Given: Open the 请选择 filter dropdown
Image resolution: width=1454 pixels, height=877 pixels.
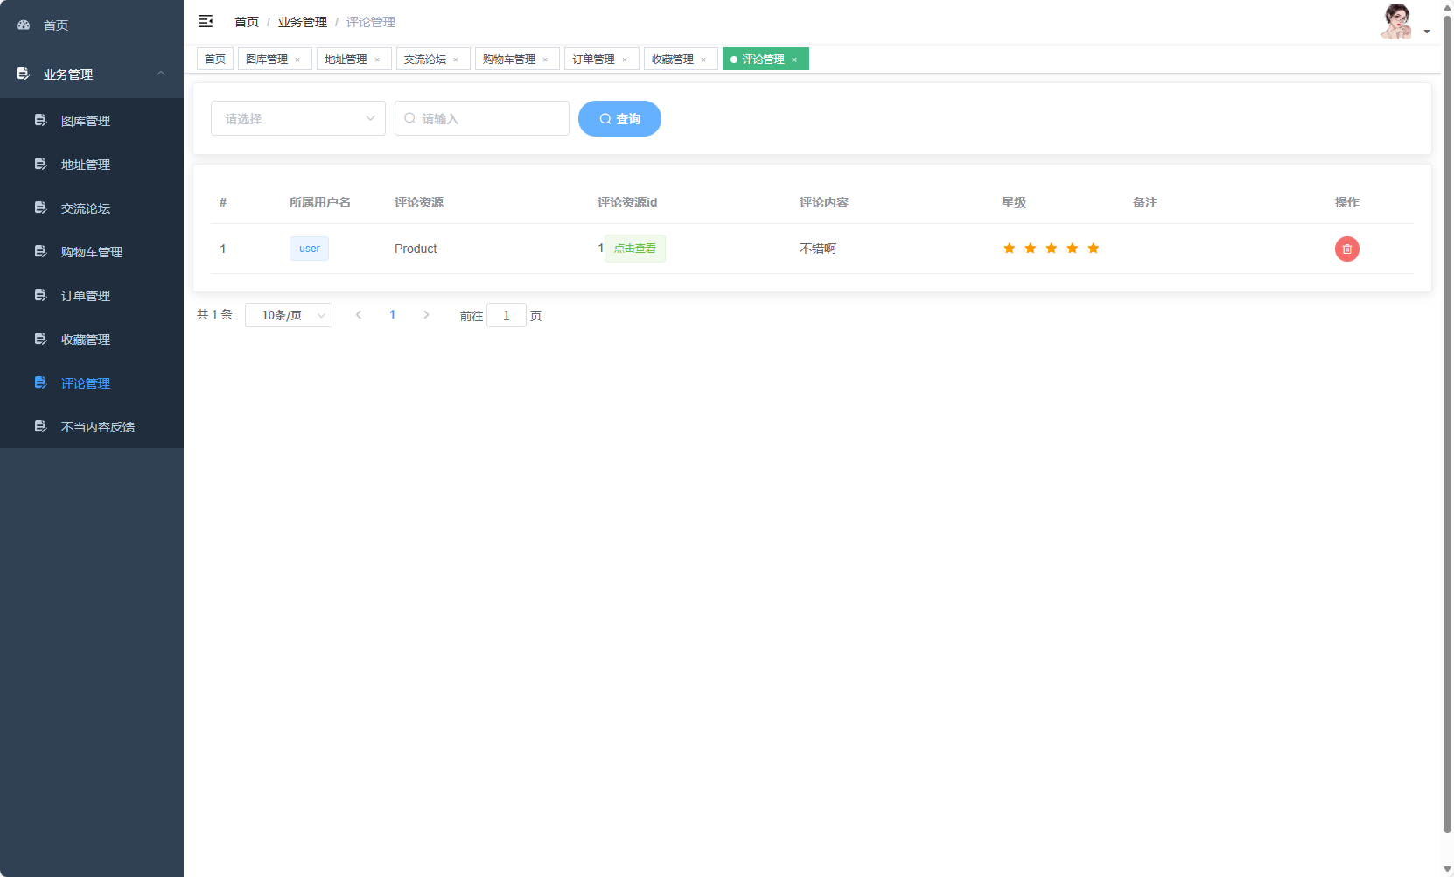Looking at the screenshot, I should 297,118.
